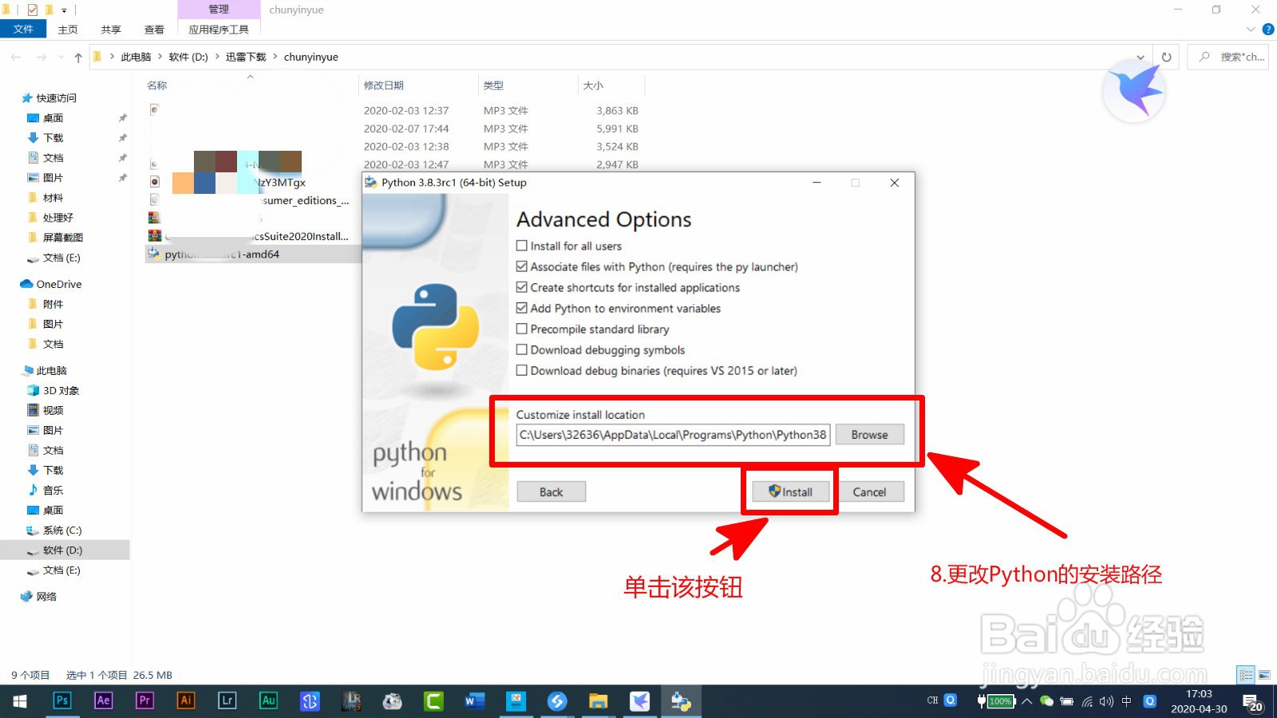Open the 共享 ribbon tab
The width and height of the screenshot is (1277, 718).
(111, 30)
